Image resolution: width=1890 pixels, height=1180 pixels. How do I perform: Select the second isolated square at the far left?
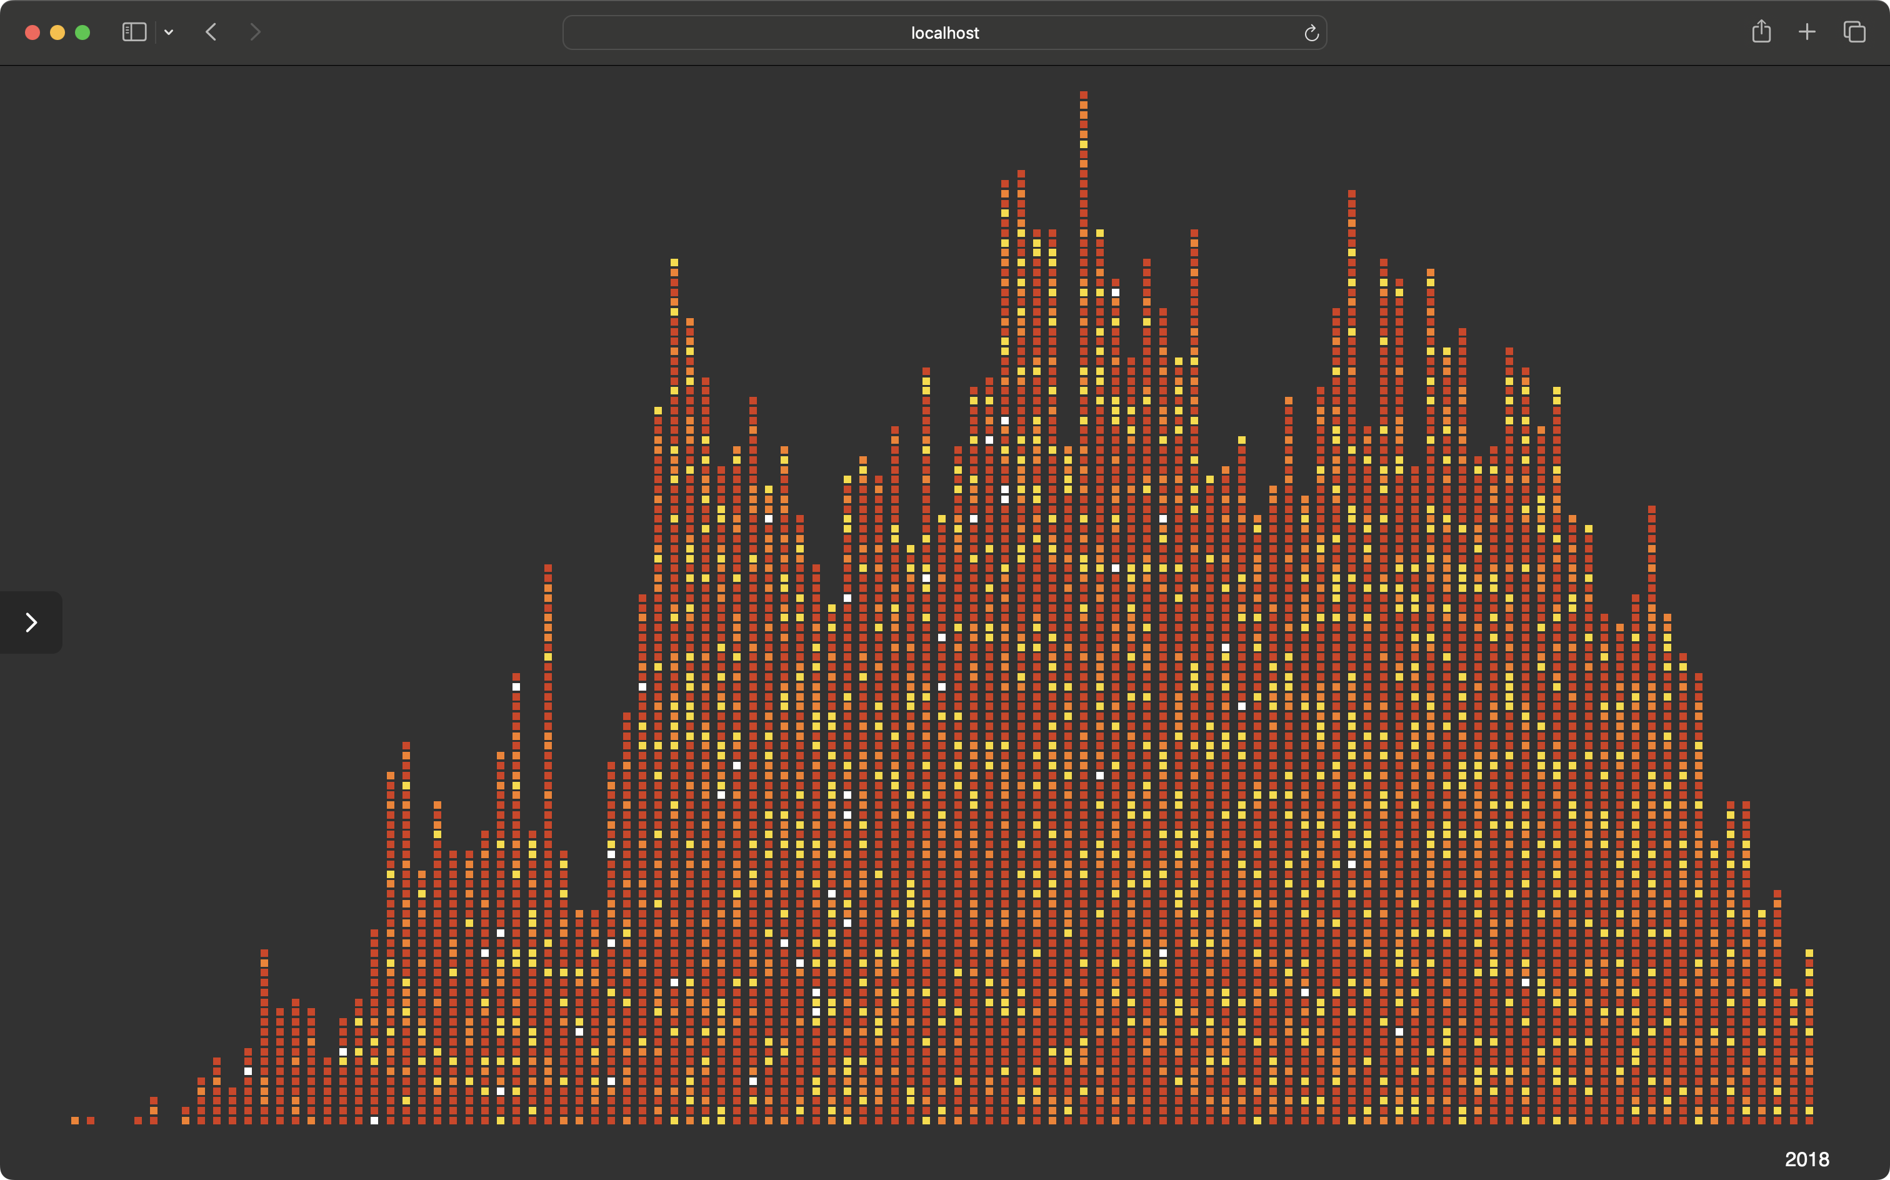coord(91,1121)
